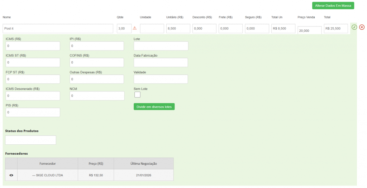Click the Fornecedor column header
Viewport: 367px width, 188px height.
(x=48, y=164)
